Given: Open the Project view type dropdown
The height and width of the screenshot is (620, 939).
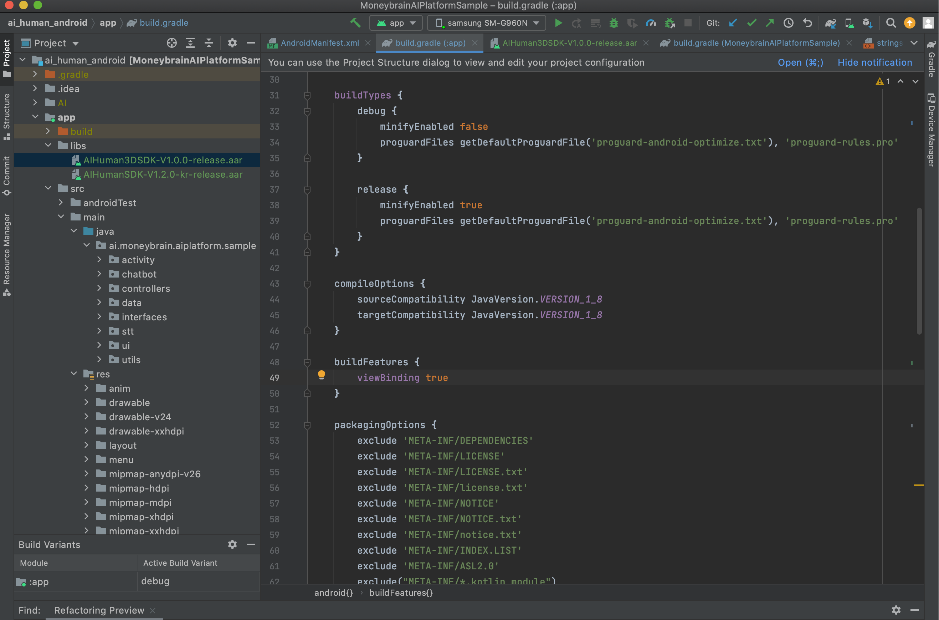Looking at the screenshot, I should (50, 43).
